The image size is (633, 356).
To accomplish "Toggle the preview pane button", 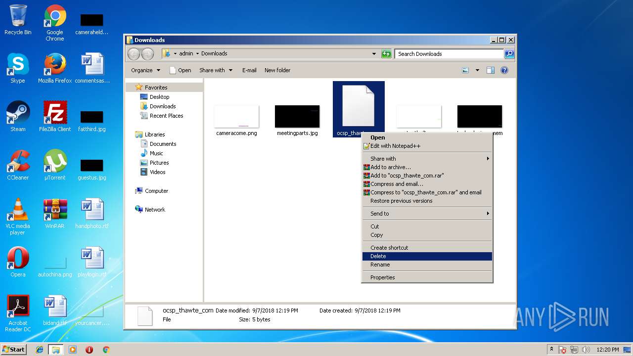I will click(x=491, y=70).
